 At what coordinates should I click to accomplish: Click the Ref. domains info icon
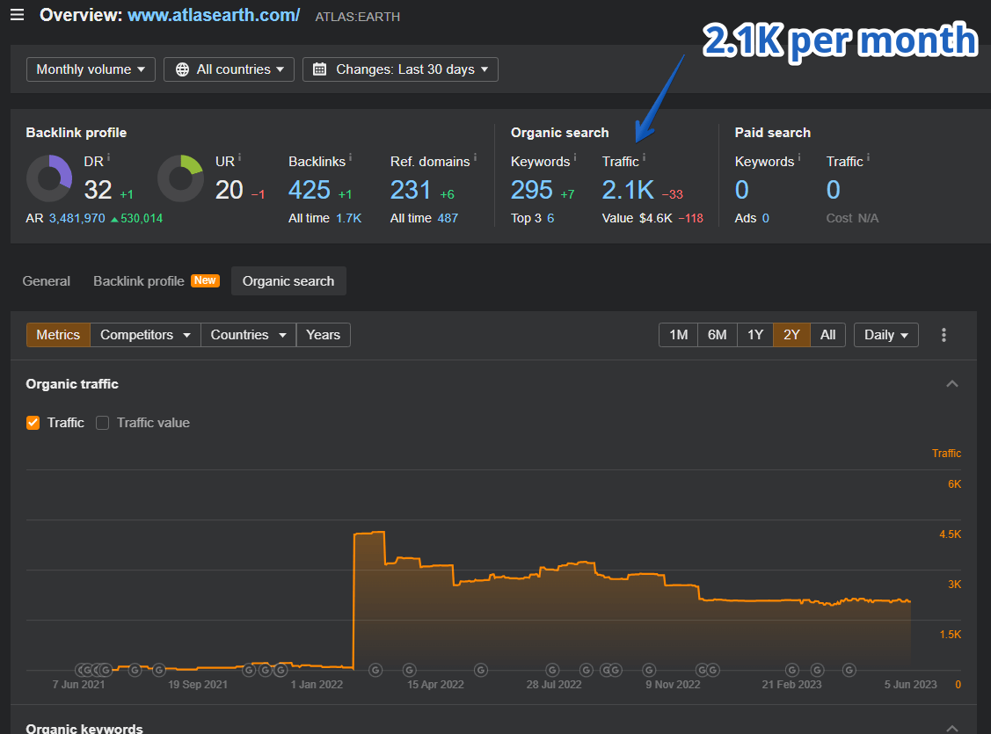click(x=475, y=157)
